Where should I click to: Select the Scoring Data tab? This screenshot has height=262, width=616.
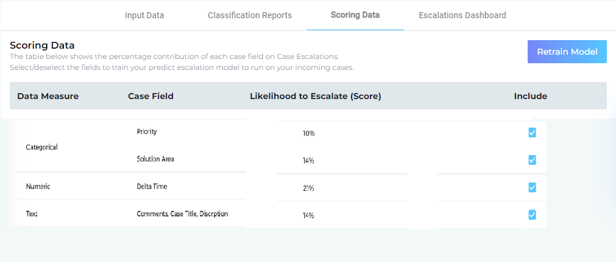coord(355,15)
